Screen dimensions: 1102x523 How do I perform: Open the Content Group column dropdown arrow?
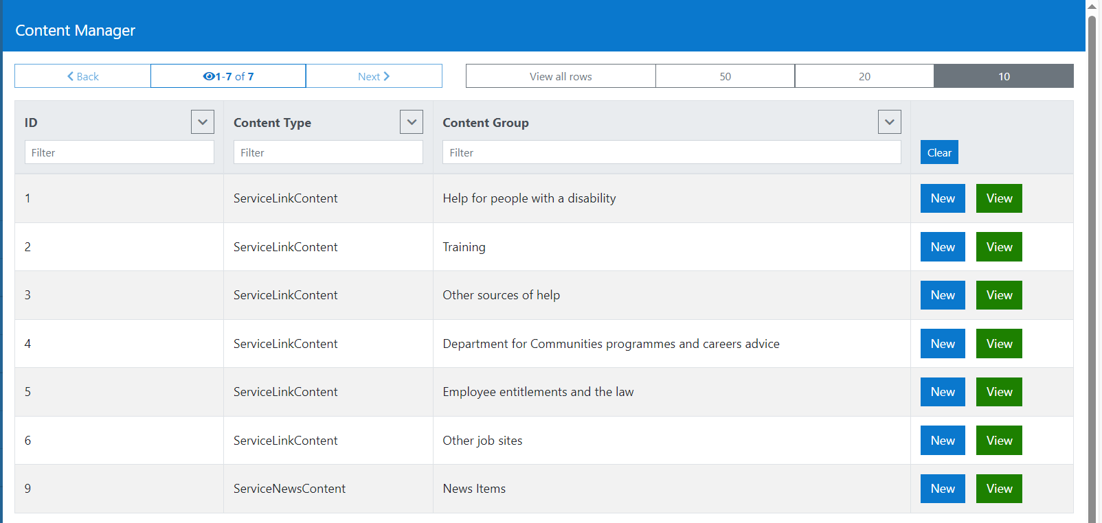click(890, 122)
